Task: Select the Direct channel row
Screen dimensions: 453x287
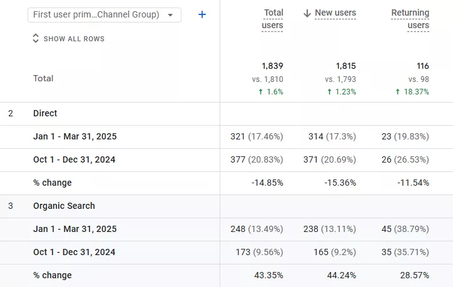Action: pos(227,113)
